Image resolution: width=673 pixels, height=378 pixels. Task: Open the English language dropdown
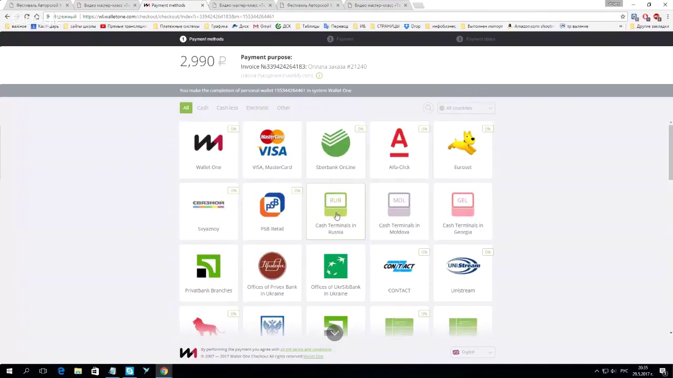[472, 352]
